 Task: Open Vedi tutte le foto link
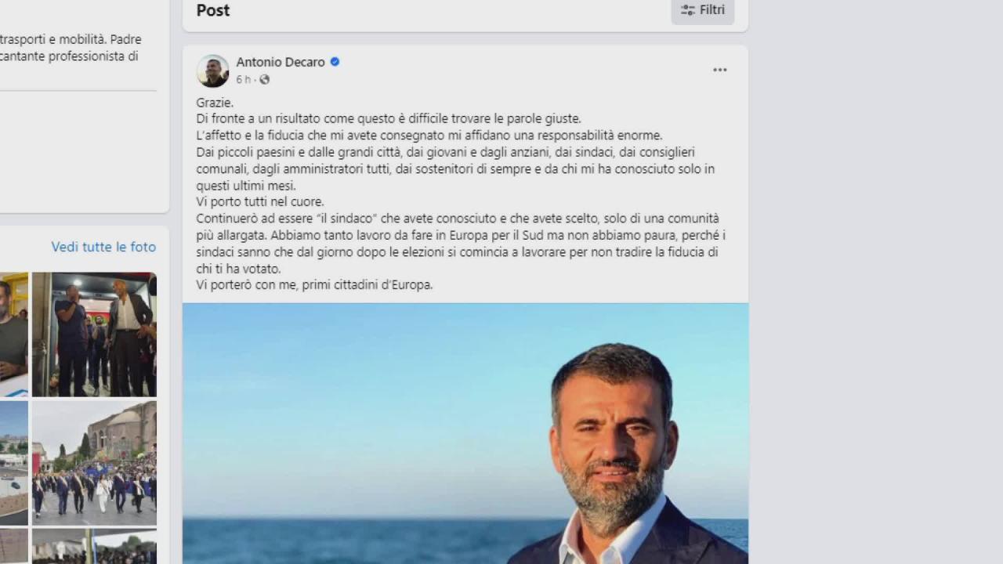coord(103,247)
